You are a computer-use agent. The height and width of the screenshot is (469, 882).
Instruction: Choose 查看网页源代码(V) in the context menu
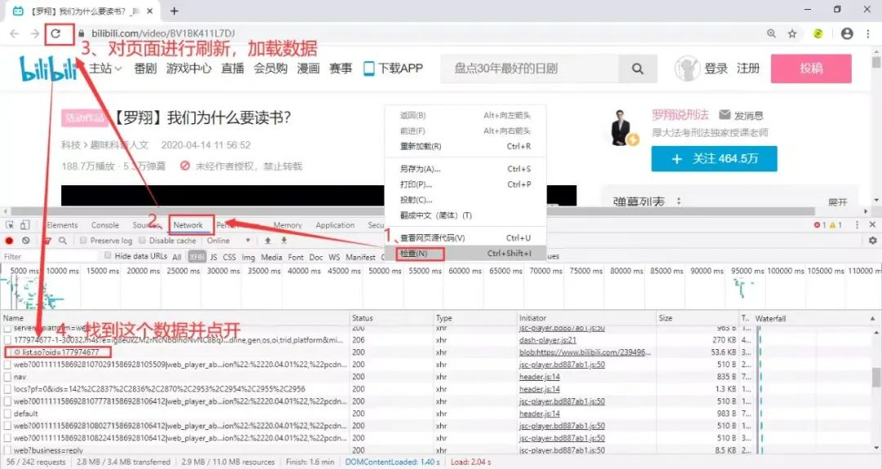tap(465, 237)
